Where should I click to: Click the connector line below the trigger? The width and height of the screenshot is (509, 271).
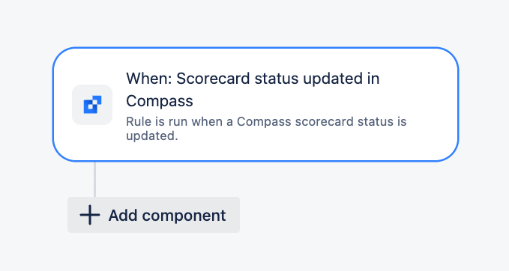point(94,179)
